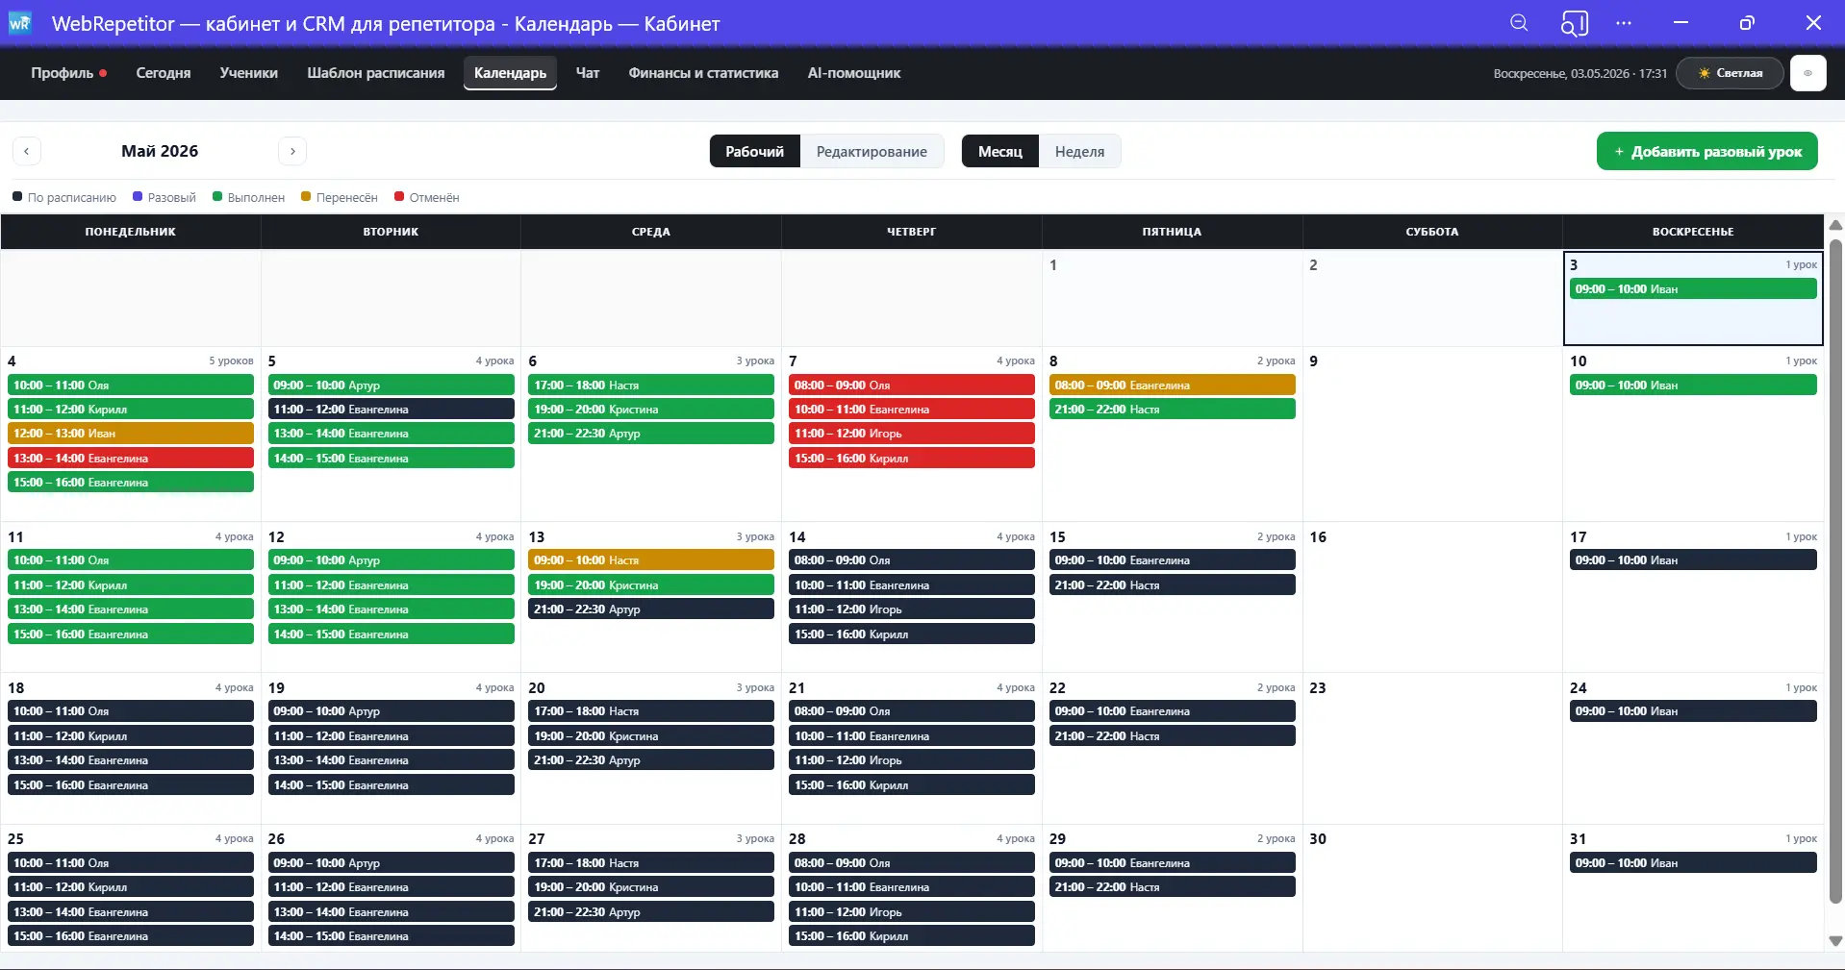Viewport: 1845px width, 970px height.
Task: Click Добавить разовый урок button
Action: 1707,151
